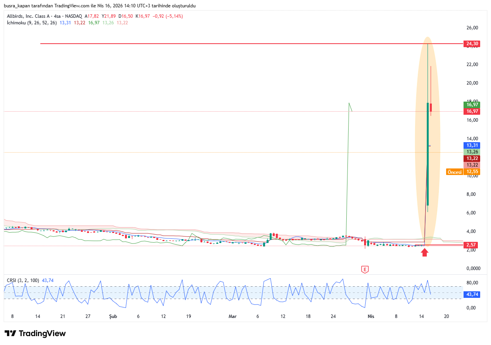
Task: Click the red 24,30 price line label
Action: tap(472, 44)
